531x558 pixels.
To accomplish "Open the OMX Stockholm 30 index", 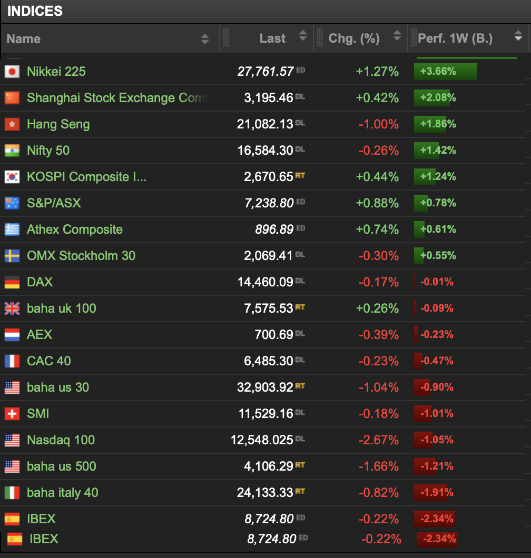I will (x=81, y=256).
